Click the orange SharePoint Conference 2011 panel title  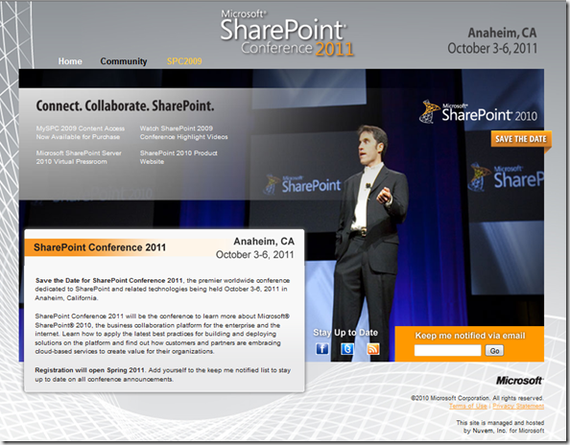(x=100, y=247)
